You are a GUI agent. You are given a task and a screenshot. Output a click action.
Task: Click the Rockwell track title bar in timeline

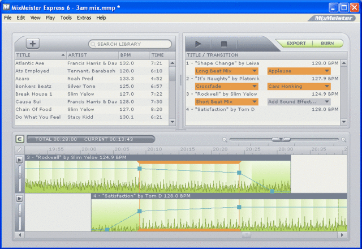158,157
